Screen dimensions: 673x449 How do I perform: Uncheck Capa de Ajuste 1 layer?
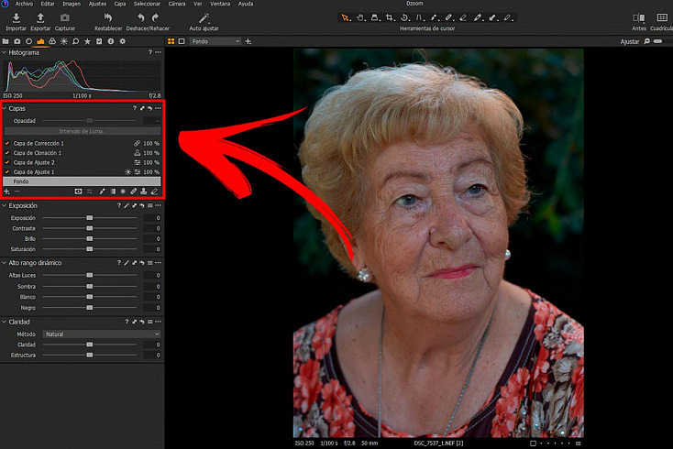click(7, 172)
